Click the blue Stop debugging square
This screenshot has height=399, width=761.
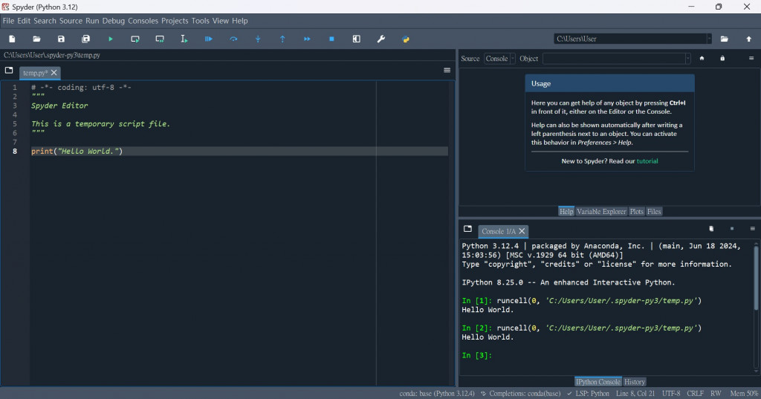tap(331, 39)
